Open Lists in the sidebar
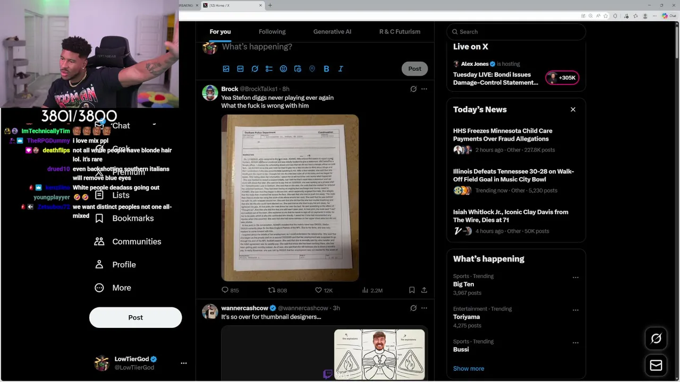680x382 pixels. tap(112, 195)
